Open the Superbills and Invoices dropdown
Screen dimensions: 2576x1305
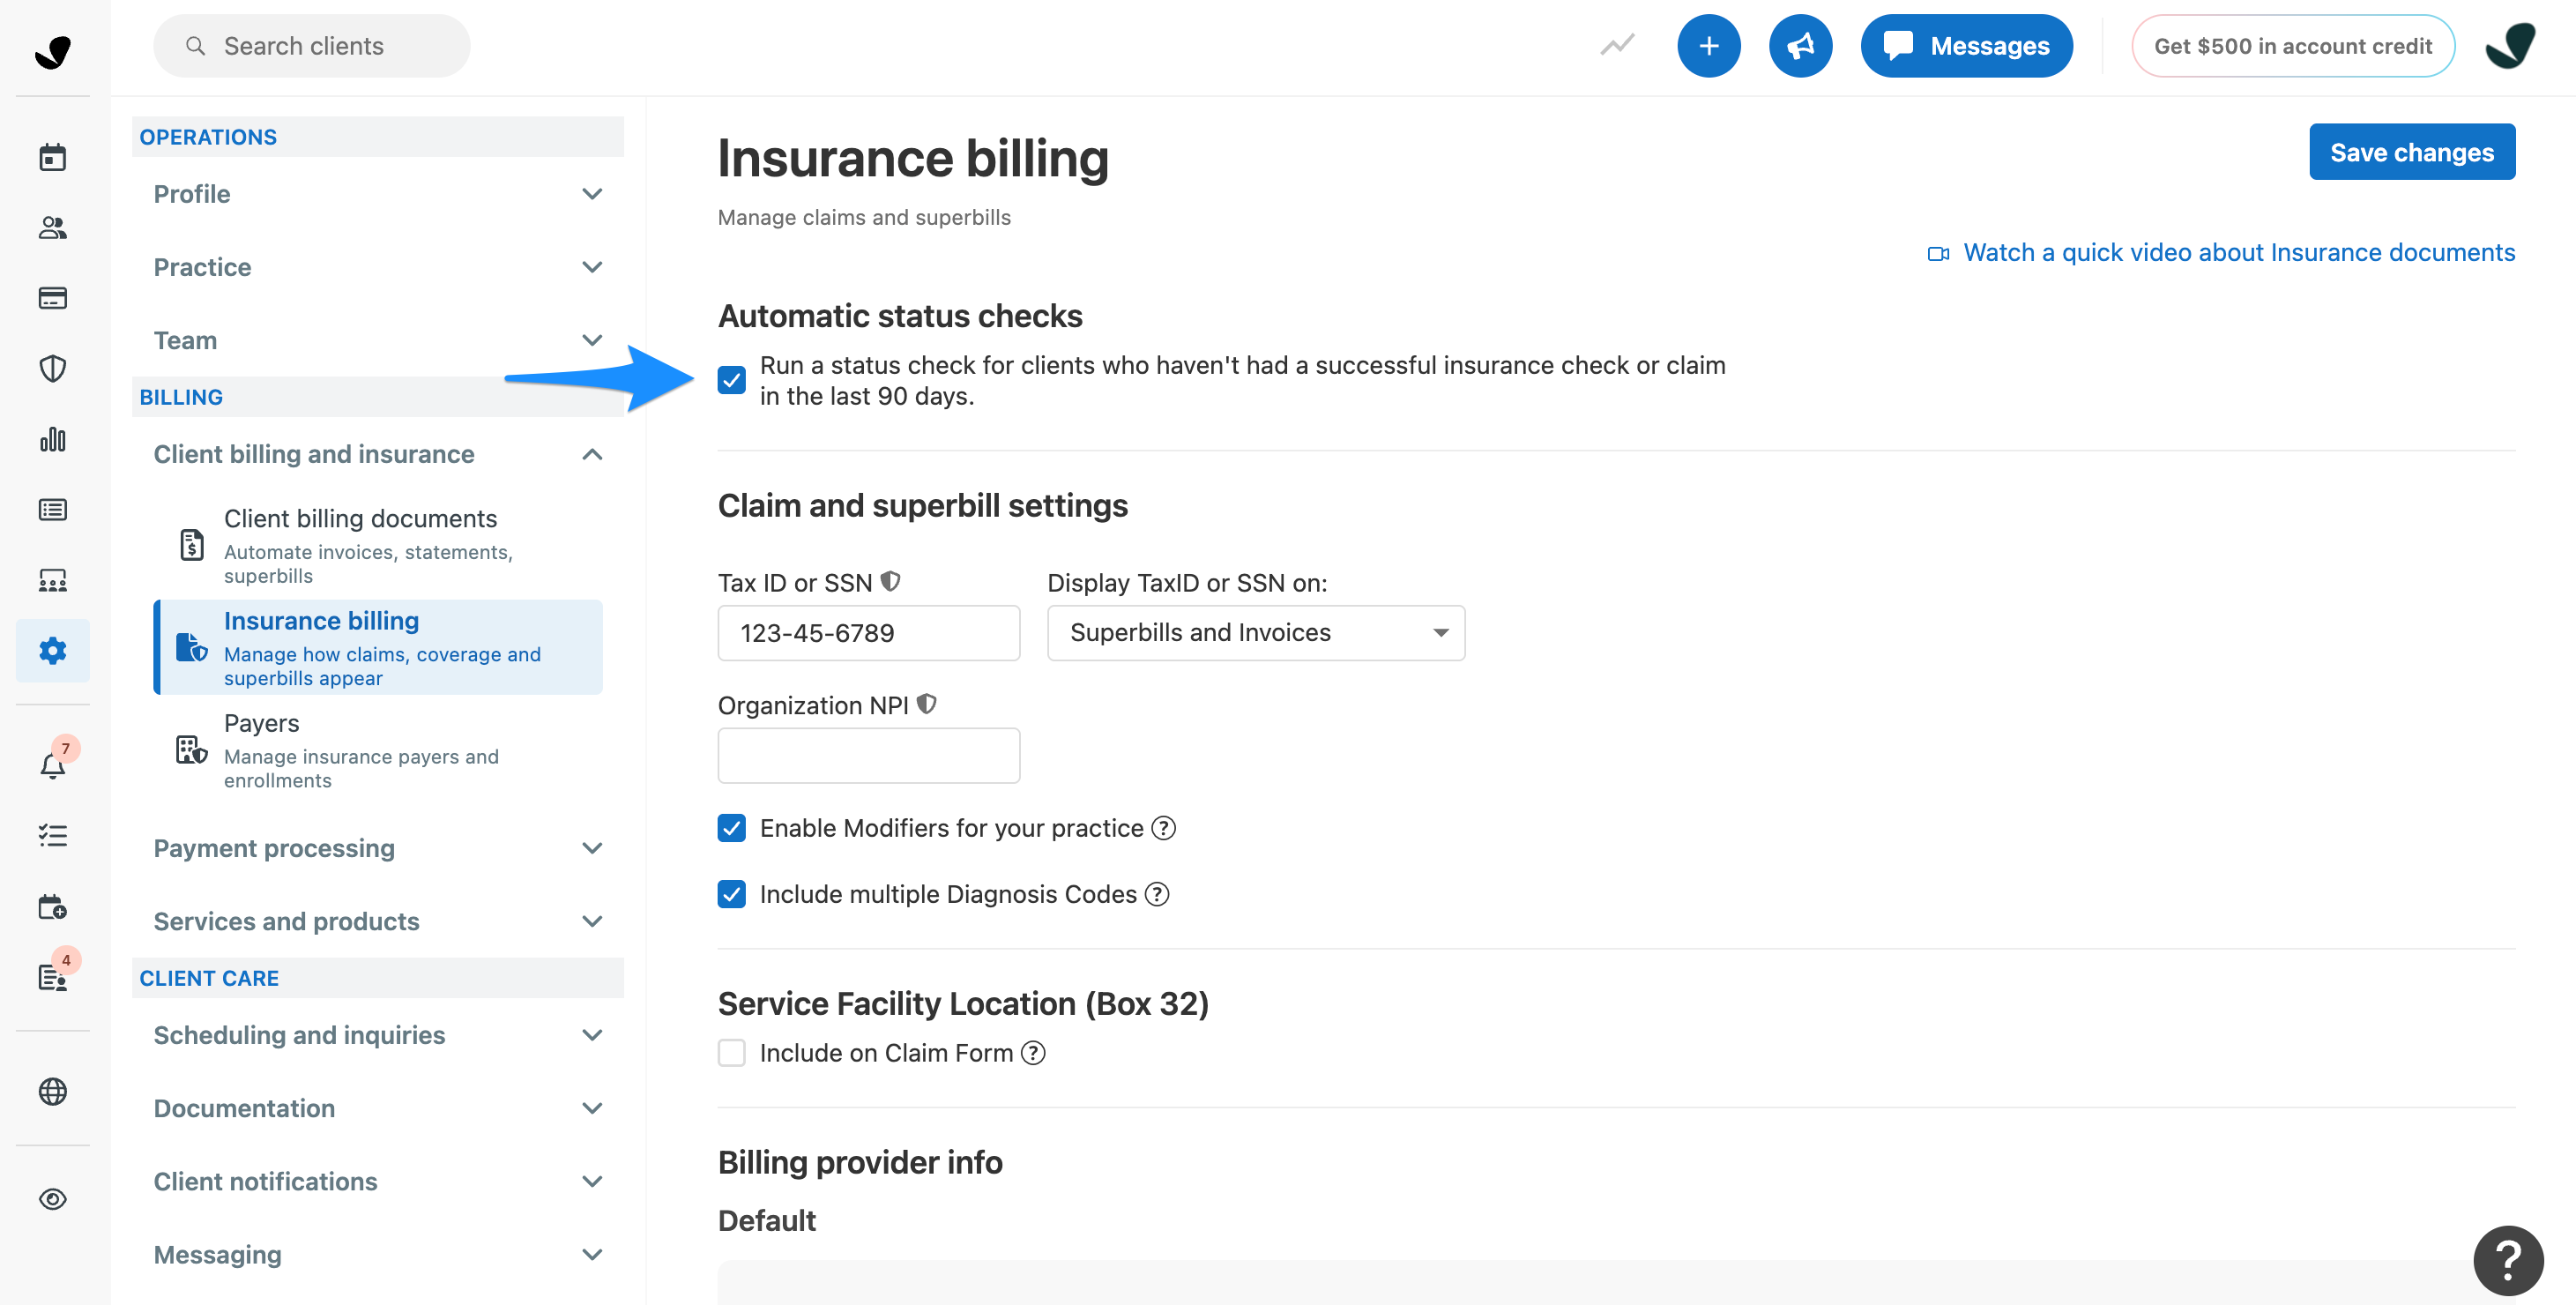pyautogui.click(x=1255, y=632)
